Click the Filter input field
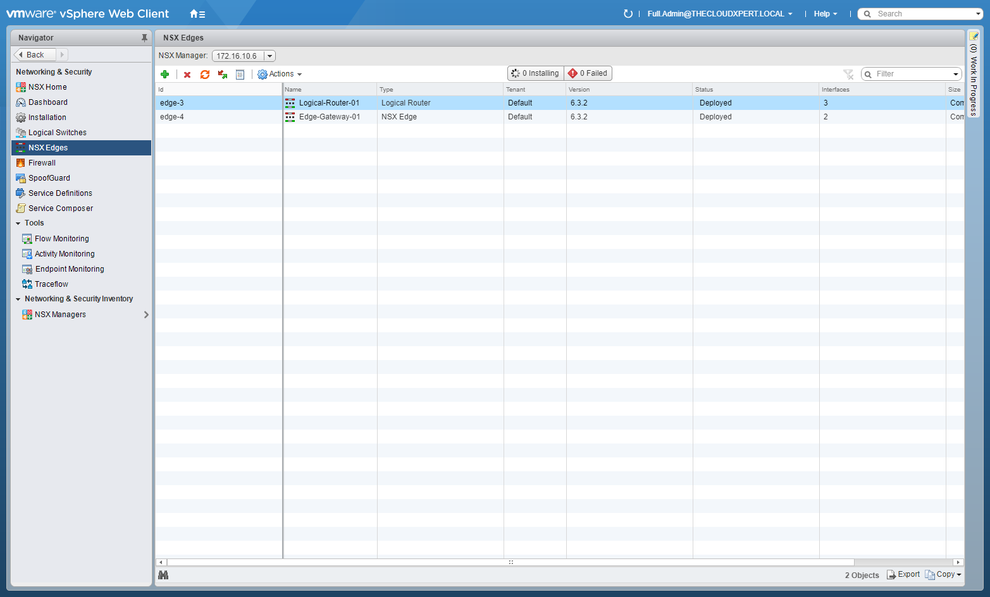Image resolution: width=990 pixels, height=597 pixels. [911, 74]
